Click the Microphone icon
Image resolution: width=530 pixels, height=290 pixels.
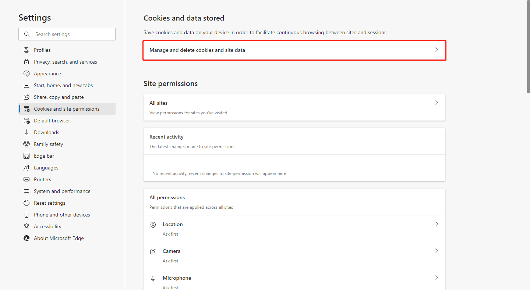(x=153, y=278)
